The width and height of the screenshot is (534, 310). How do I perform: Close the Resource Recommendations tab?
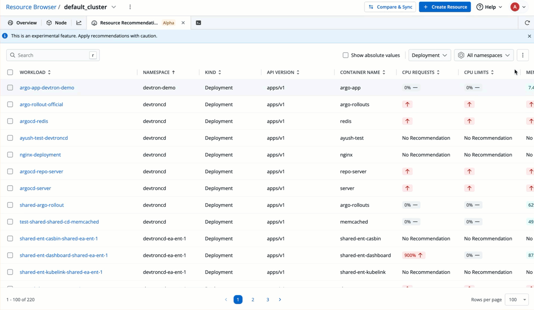coord(183,23)
